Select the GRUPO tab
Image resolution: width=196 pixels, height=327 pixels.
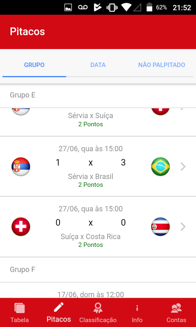pyautogui.click(x=34, y=65)
